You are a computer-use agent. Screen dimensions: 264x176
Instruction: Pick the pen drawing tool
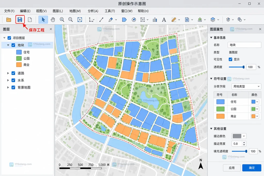pyautogui.click(x=111, y=20)
